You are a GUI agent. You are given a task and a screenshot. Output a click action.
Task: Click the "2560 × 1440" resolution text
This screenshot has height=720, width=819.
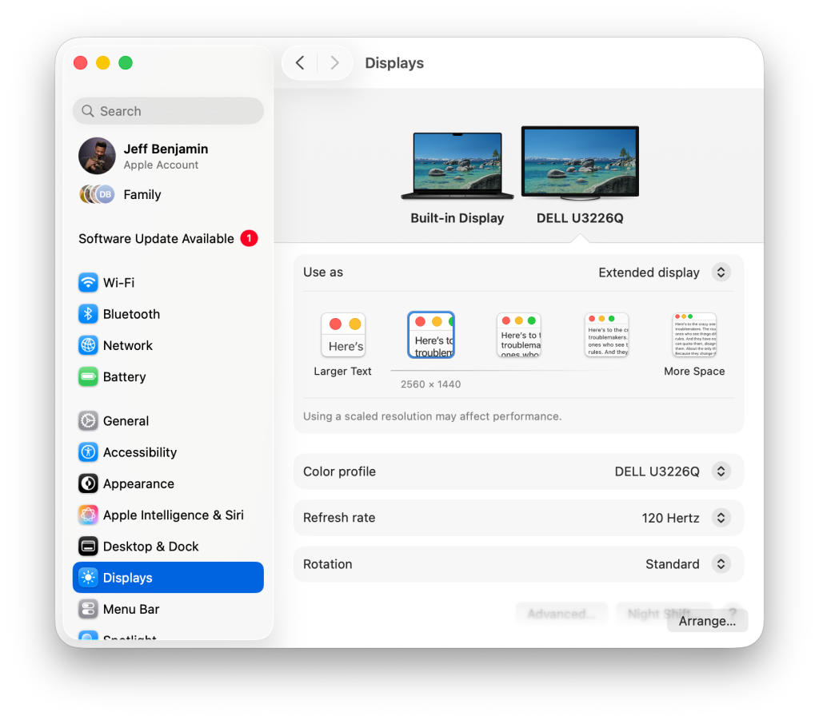click(x=430, y=384)
